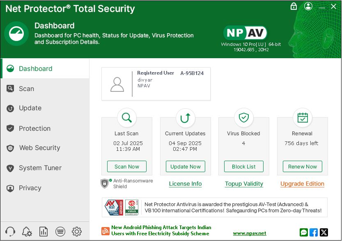The height and width of the screenshot is (241, 344).
Task: Follow the Upgrade Edition link
Action: [302, 184]
